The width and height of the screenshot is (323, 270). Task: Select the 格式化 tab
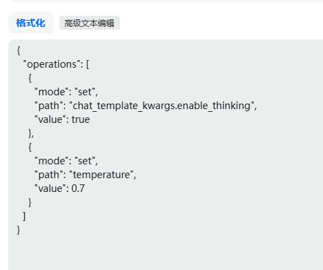[31, 23]
